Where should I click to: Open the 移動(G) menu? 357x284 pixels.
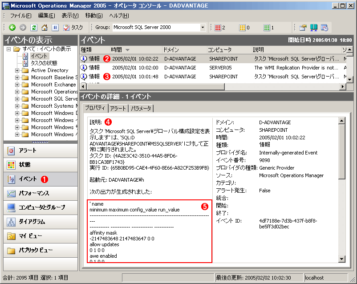pyautogui.click(x=94, y=16)
